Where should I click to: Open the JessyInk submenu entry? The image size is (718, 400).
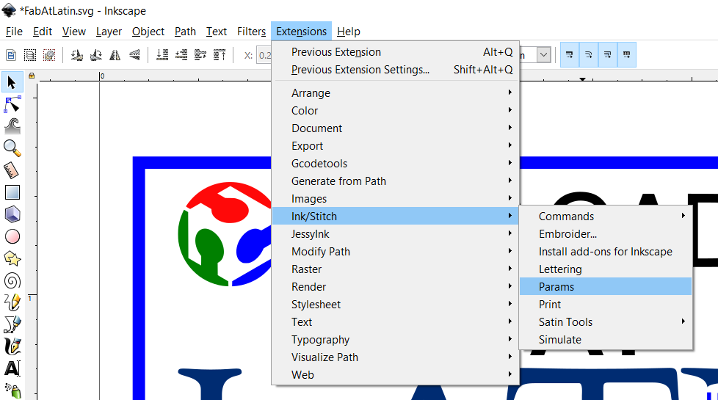pyautogui.click(x=395, y=234)
